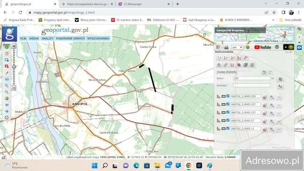304x171 pixels.
Task: Click the rectangle style icon of sketch 060702_5.0005.11
Action: pos(224,128)
